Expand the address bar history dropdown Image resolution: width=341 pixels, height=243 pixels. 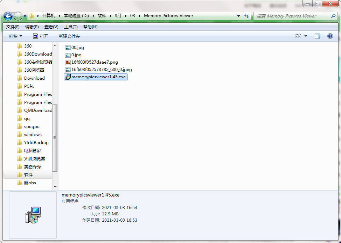pyautogui.click(x=238, y=16)
